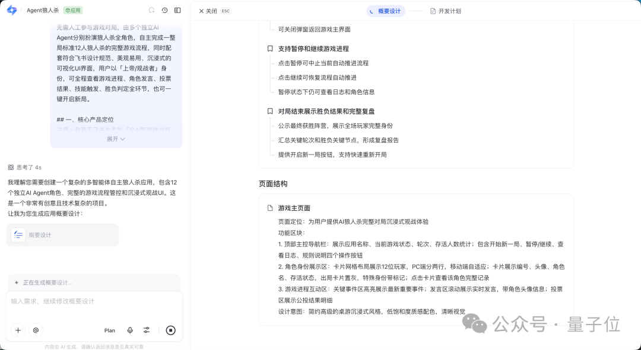
Task: Open the sliders settings icon near input
Action: pyautogui.click(x=147, y=330)
